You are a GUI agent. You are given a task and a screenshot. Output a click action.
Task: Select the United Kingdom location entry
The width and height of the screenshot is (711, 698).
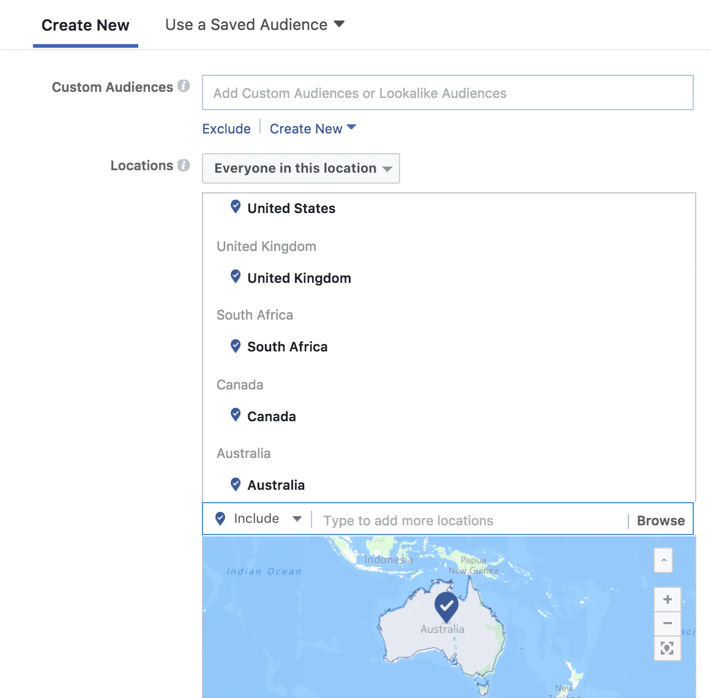pyautogui.click(x=299, y=278)
